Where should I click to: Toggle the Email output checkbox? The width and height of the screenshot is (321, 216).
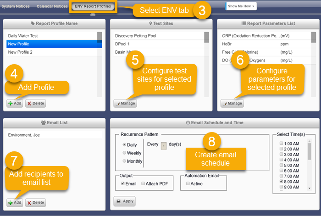[122, 183]
